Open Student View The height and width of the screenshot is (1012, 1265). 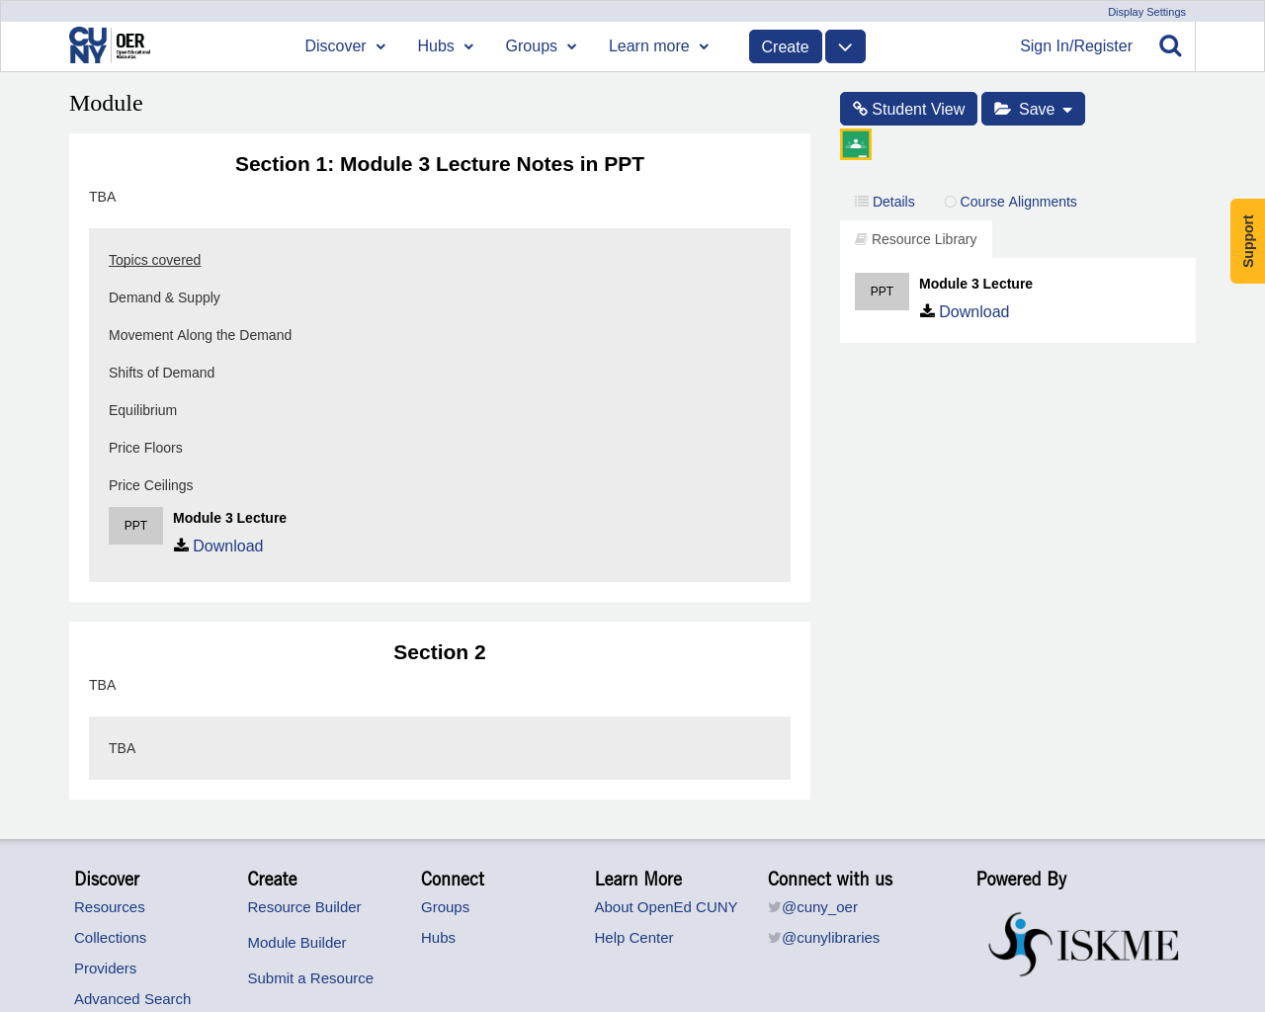[908, 109]
